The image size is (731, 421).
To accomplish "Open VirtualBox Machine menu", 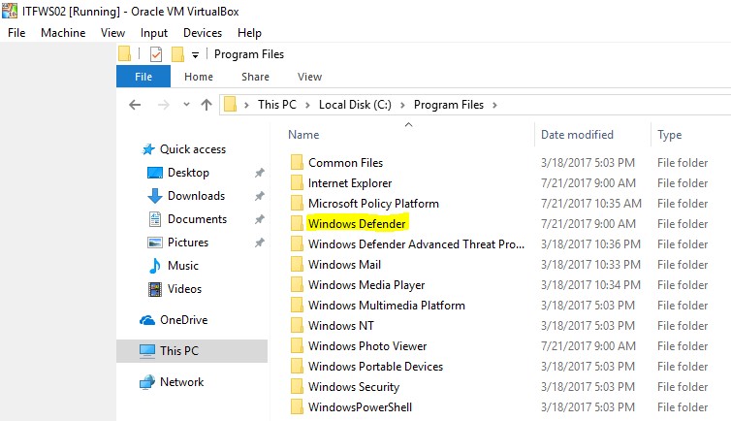I will click(x=63, y=33).
